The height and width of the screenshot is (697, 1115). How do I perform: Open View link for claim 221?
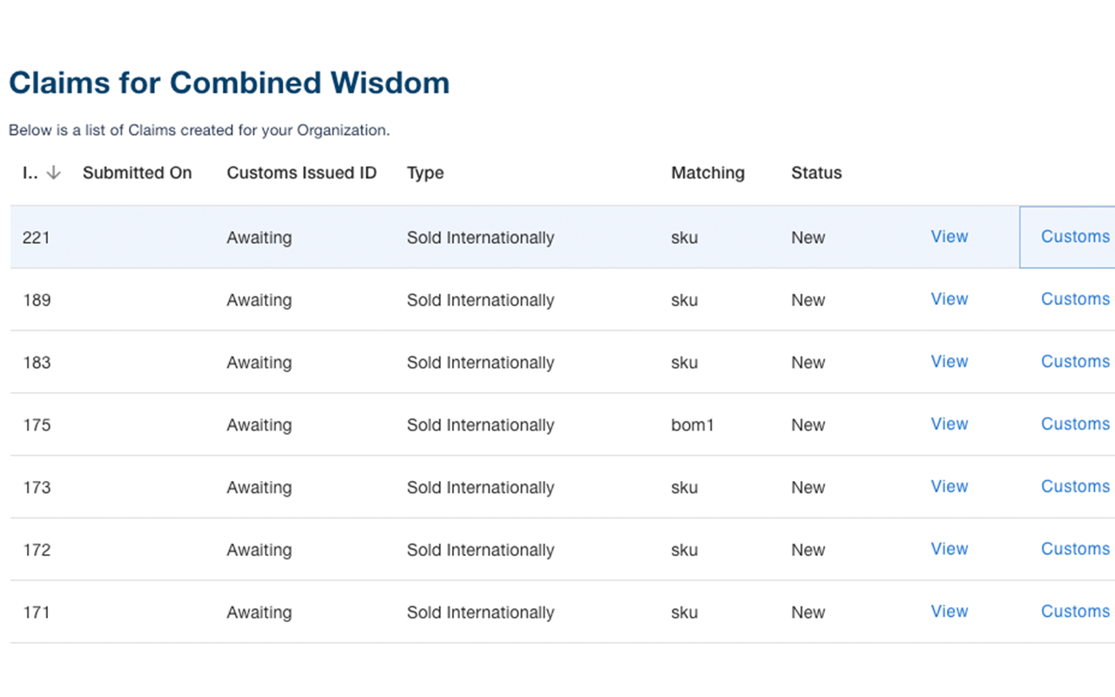[949, 236]
